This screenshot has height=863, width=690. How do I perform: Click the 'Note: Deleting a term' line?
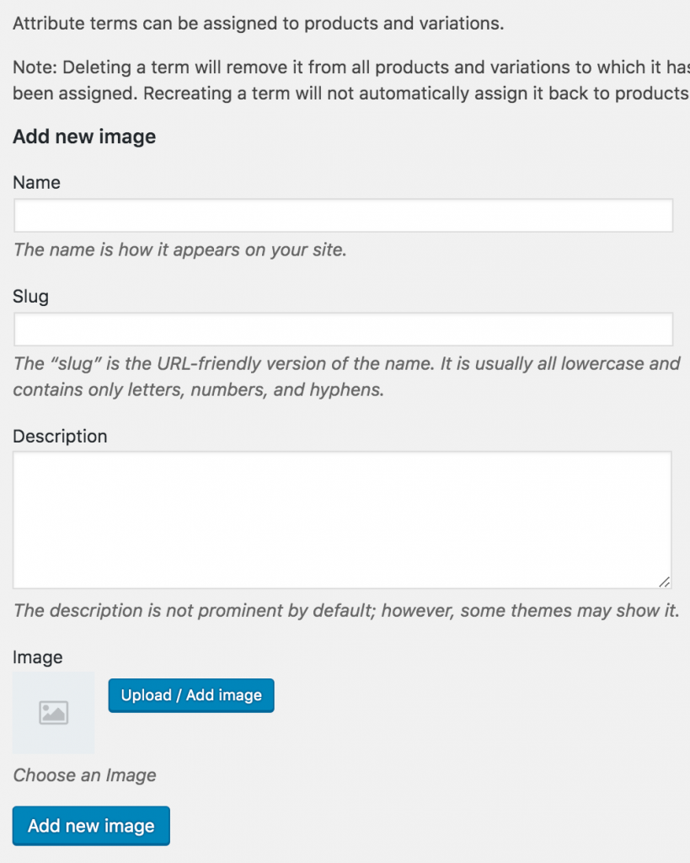(351, 67)
